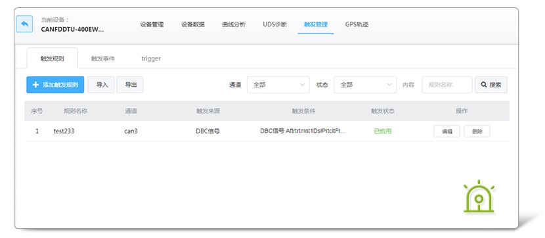The height and width of the screenshot is (238, 545).
Task: Switch to 触发事件 sub-tab
Action: click(103, 59)
